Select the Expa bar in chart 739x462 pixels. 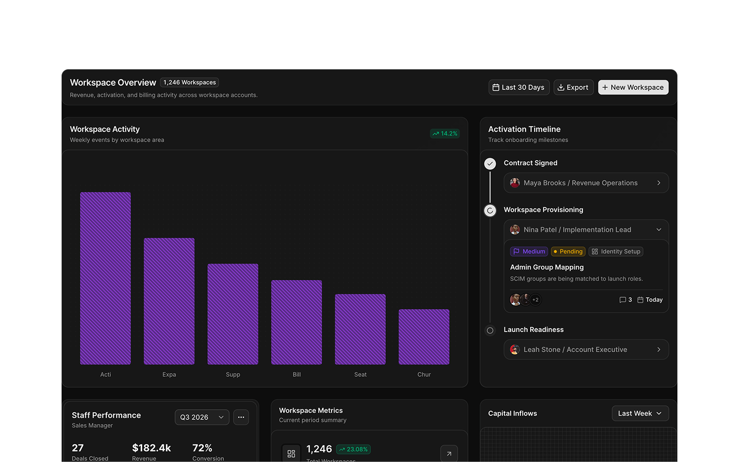tap(169, 301)
